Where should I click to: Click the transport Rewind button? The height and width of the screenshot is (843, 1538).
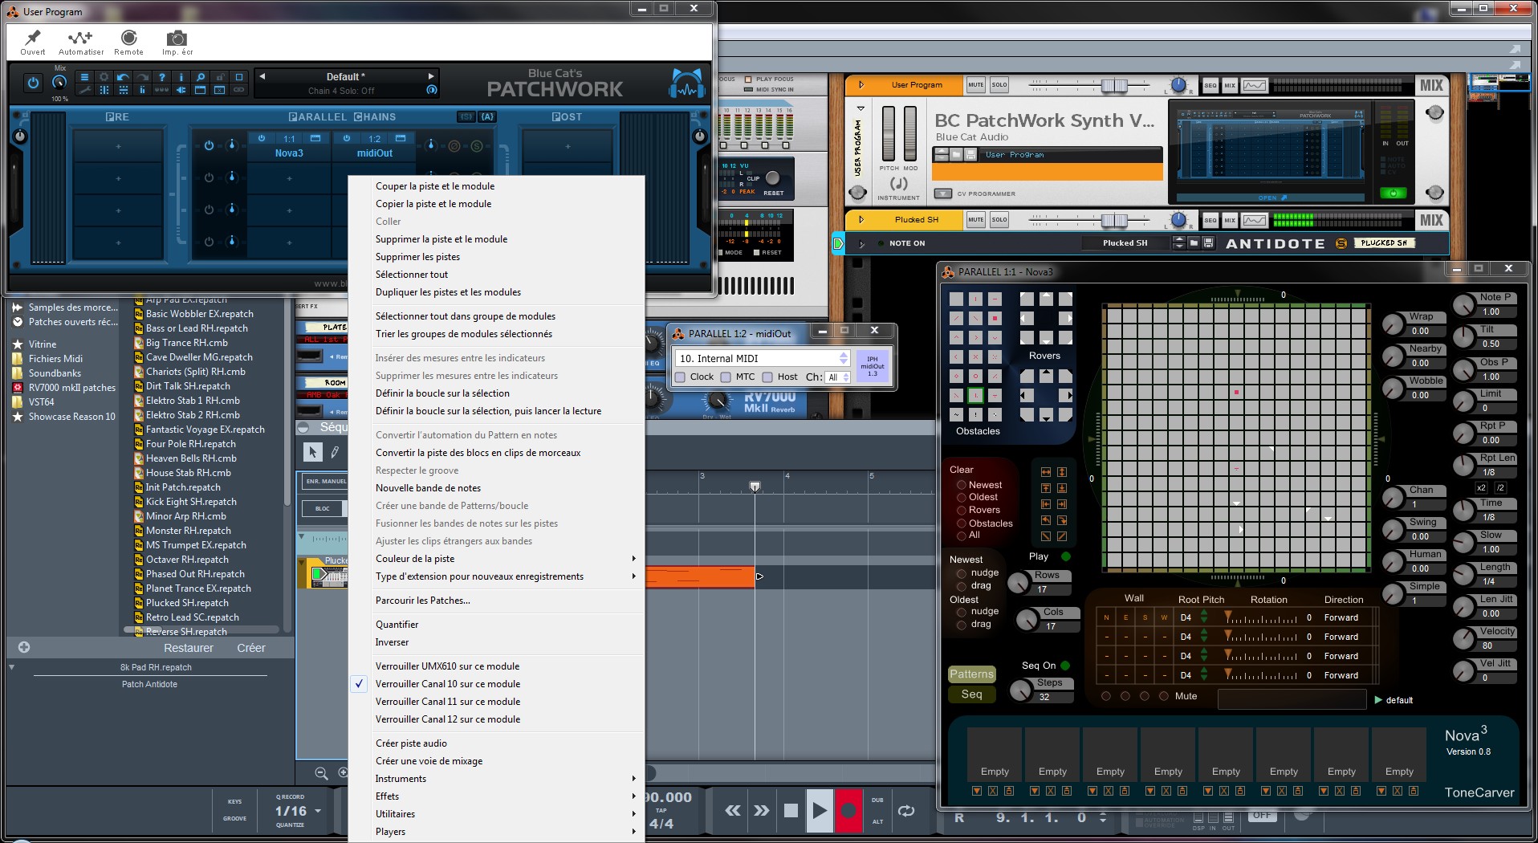tap(733, 811)
